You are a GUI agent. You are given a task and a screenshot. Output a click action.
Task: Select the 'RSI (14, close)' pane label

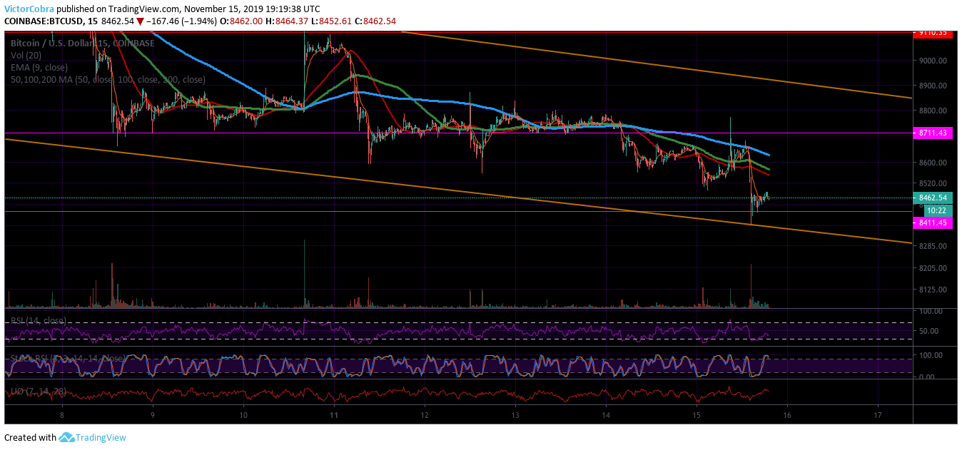(x=39, y=320)
